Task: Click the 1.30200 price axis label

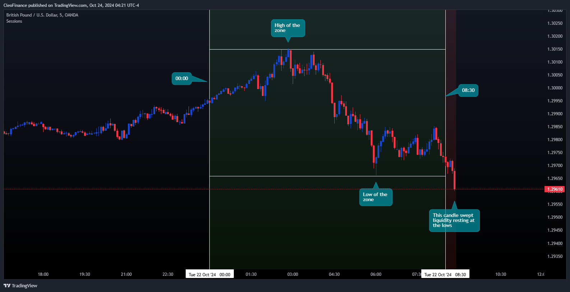Action: tap(555, 36)
